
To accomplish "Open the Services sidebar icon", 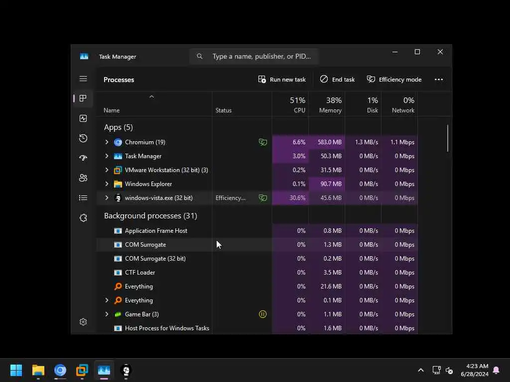I will [83, 218].
